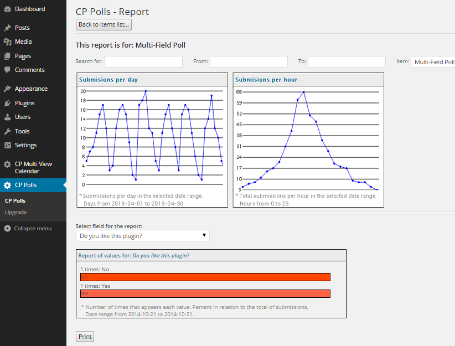Click 'Hours from 0 to 23' note
The width and height of the screenshot is (455, 346).
(265, 204)
